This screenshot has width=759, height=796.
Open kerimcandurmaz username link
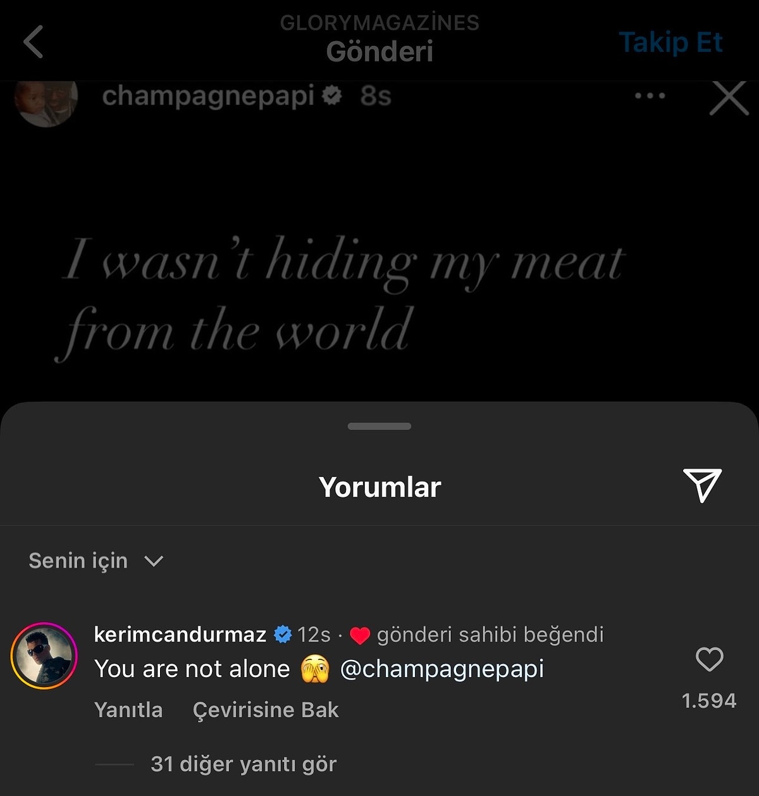point(180,634)
